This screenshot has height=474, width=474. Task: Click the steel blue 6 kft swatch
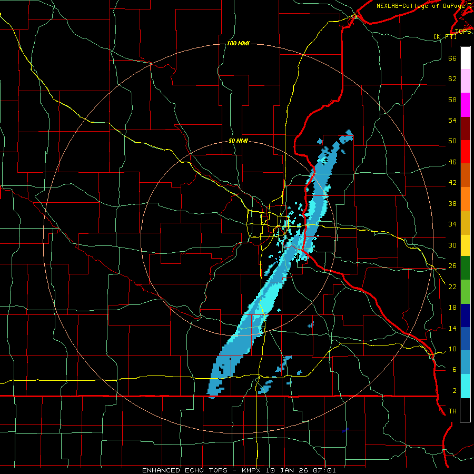click(465, 362)
